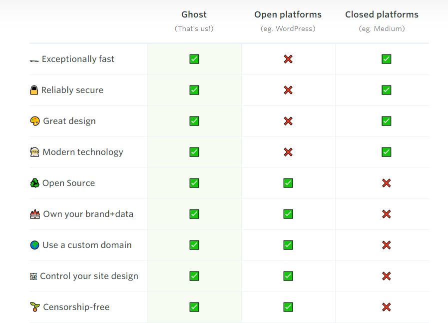Click the Use a custom domain label
This screenshot has width=448, height=323.
(87, 245)
